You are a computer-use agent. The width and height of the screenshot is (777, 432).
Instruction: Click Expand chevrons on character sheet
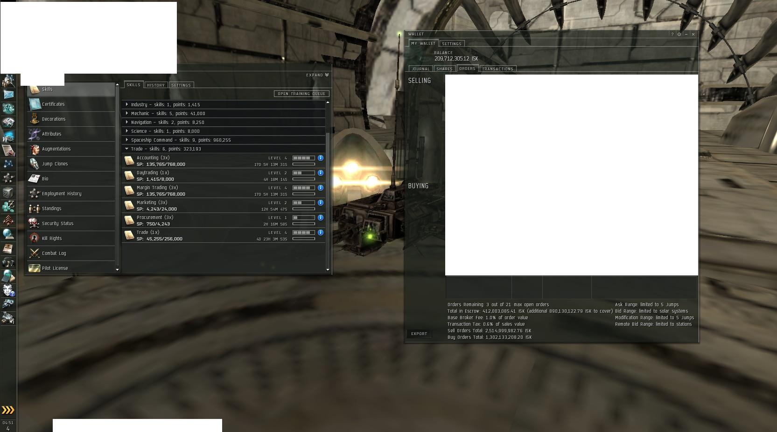327,75
